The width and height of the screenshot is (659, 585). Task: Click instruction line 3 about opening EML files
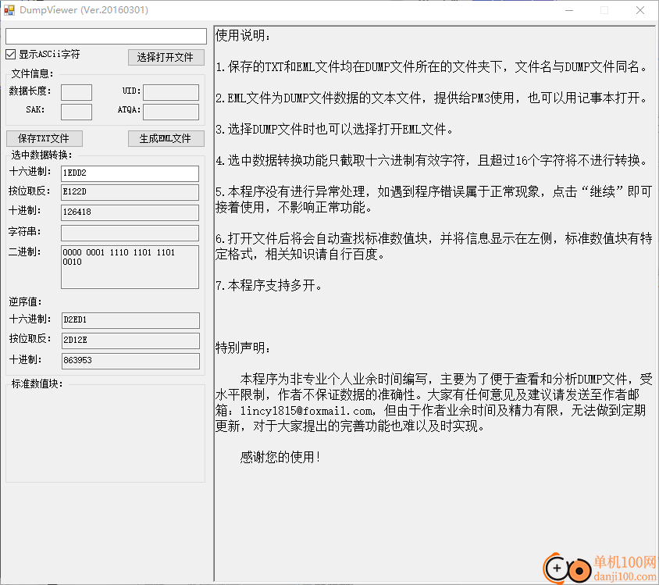click(x=334, y=129)
